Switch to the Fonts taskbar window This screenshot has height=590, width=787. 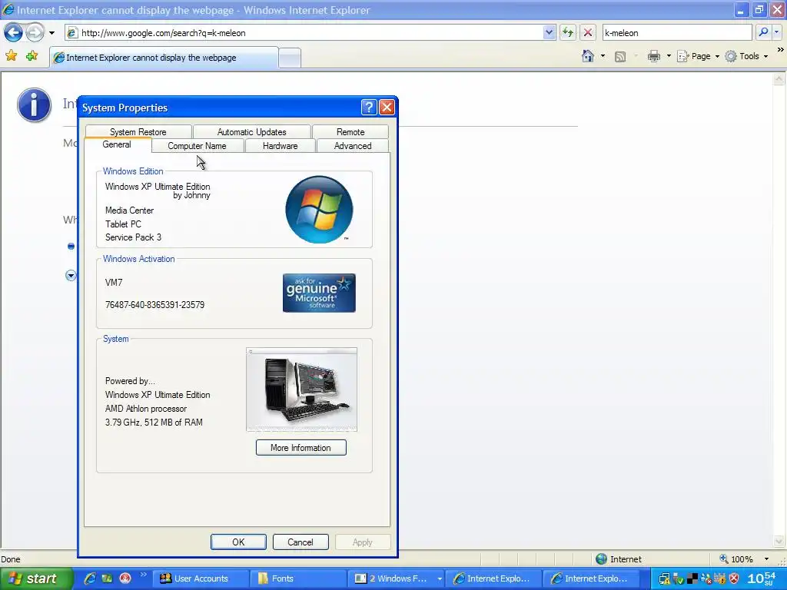[x=299, y=578]
